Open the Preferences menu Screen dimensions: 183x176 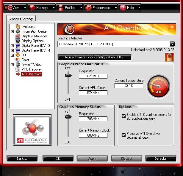click(100, 8)
